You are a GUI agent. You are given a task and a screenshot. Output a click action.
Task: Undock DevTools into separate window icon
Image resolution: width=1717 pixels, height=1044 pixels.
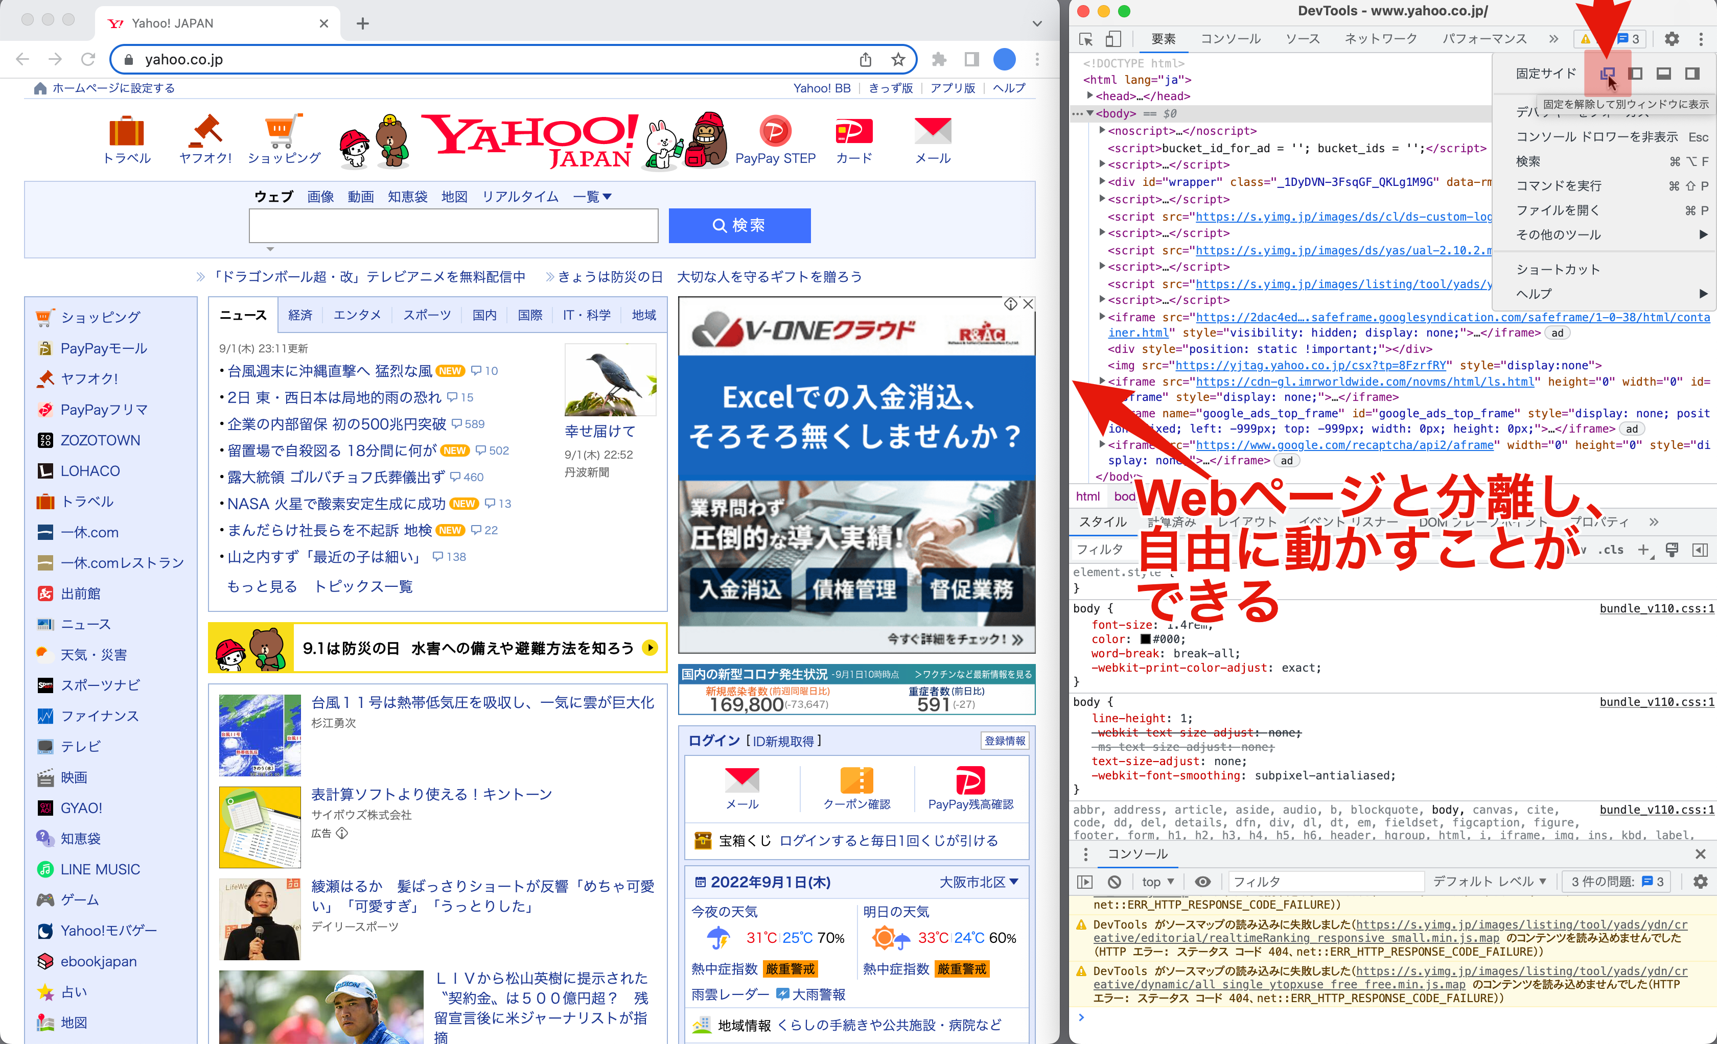(1607, 73)
